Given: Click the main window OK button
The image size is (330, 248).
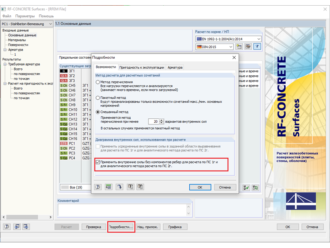Looking at the screenshot, I should pos(288,227).
